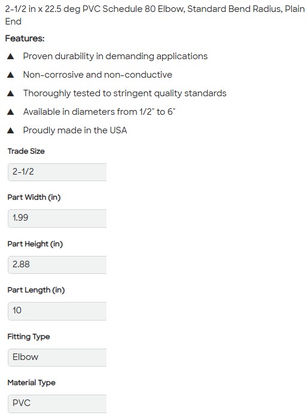This screenshot has height=415, width=308.
Task: Click the Trade Size label
Action: 26,151
